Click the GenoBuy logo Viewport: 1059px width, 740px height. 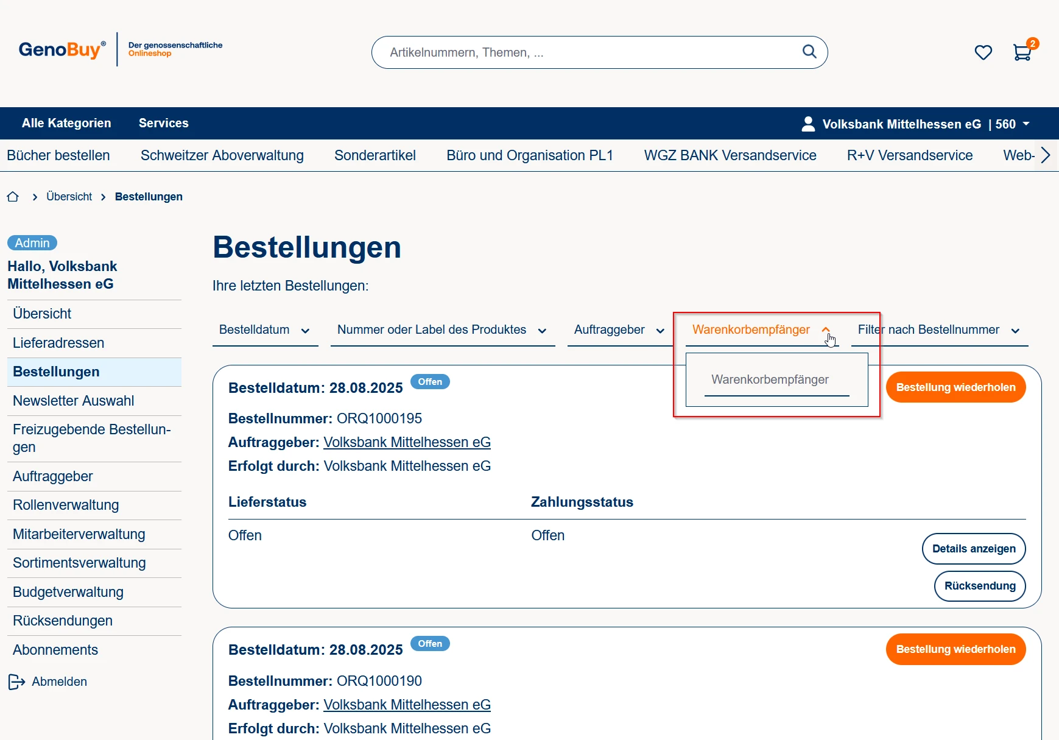click(62, 49)
